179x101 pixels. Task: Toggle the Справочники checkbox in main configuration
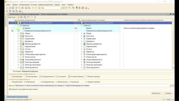[x=21, y=39]
